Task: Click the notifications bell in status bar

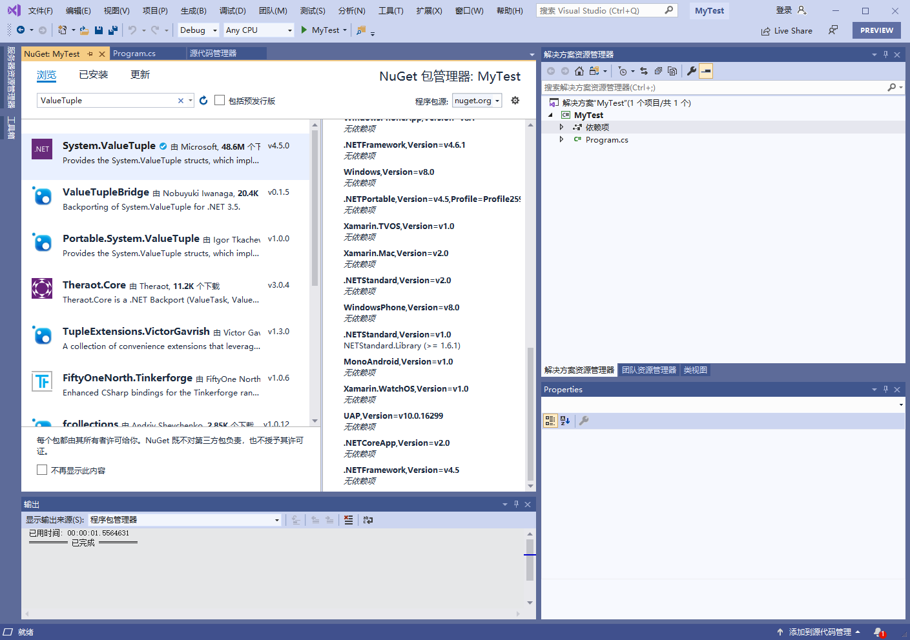Action: (x=878, y=632)
